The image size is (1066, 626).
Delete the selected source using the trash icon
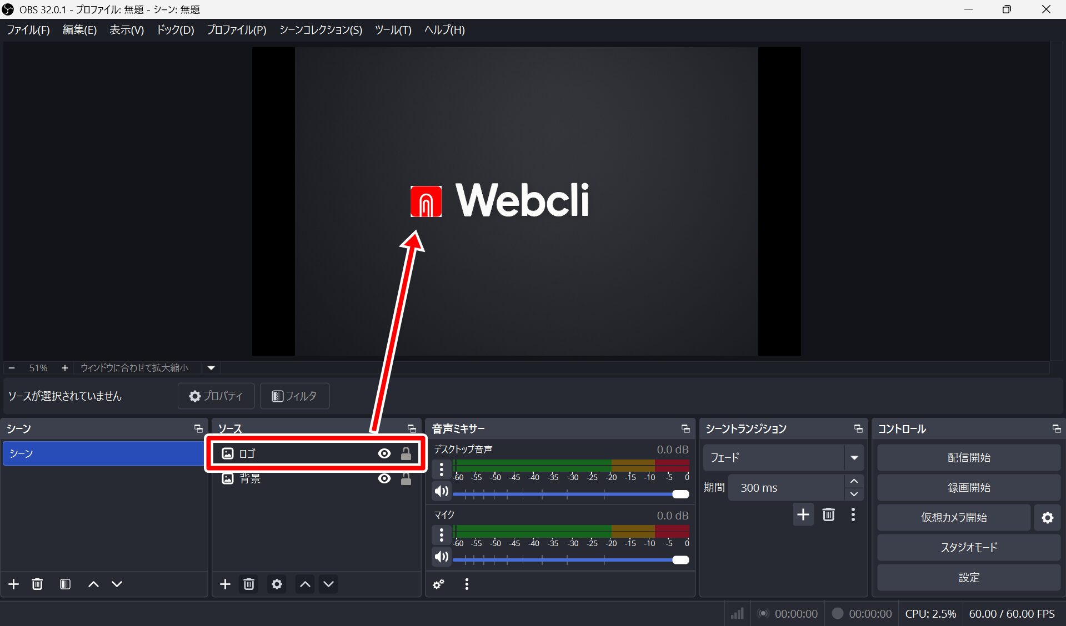point(249,584)
